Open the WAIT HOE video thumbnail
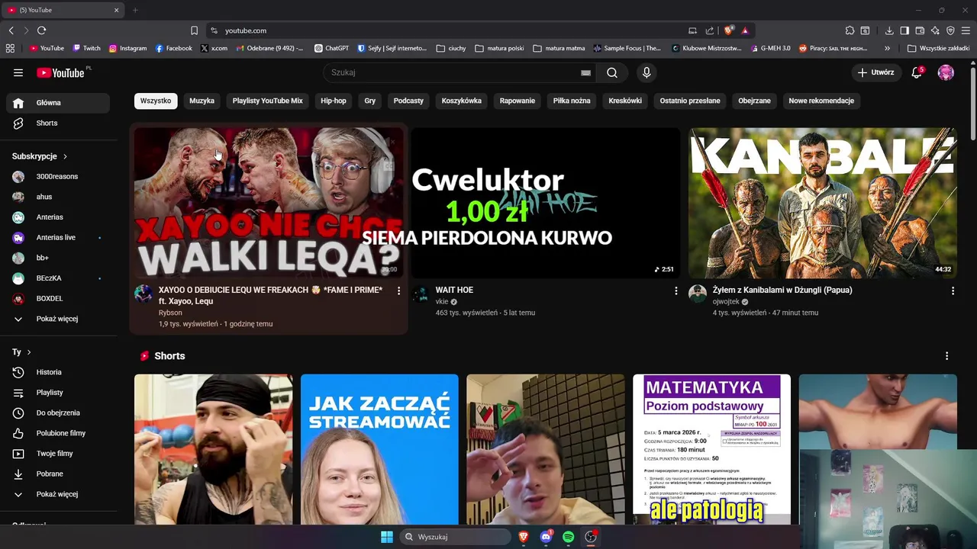 click(x=546, y=203)
